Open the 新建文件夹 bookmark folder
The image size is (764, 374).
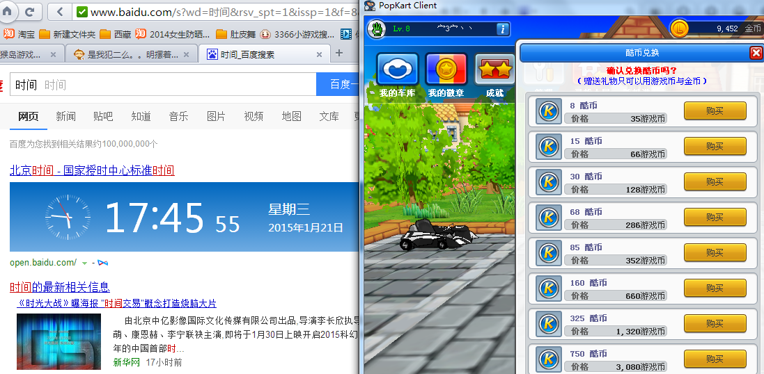click(68, 34)
